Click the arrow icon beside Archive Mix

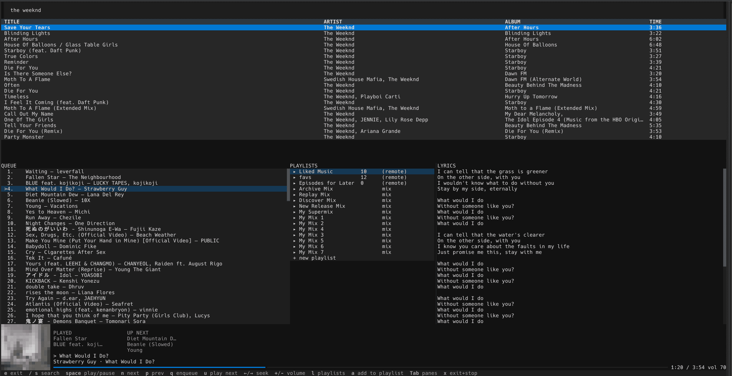coord(295,189)
